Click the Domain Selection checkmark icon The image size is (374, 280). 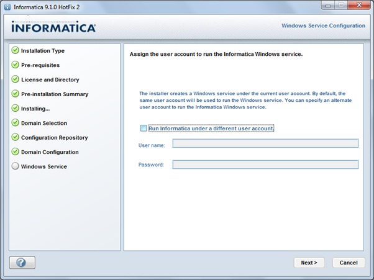pyautogui.click(x=16, y=123)
